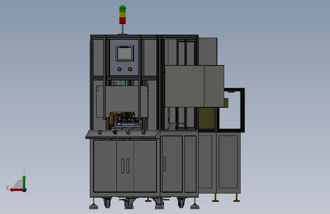Select the green segment of the signal tower light
Viewport: 330px width, 214px height.
[123, 8]
